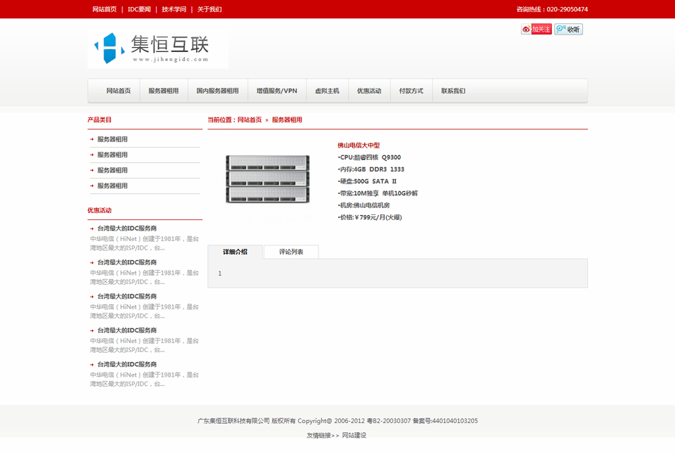
Task: Visit 关于我们 from the top bar
Action: tap(209, 10)
